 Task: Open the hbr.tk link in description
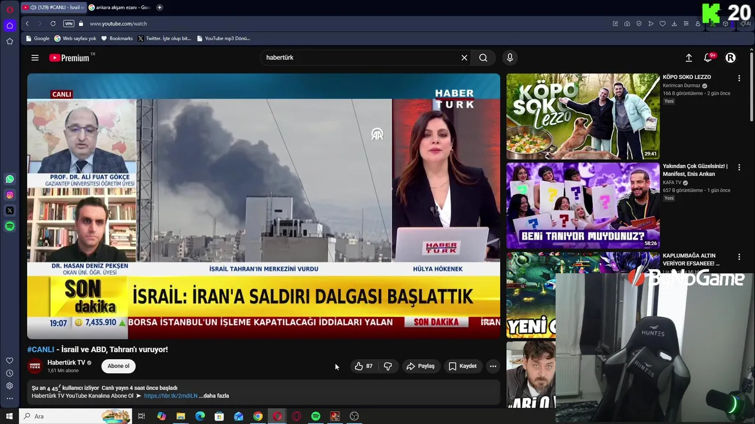170,396
